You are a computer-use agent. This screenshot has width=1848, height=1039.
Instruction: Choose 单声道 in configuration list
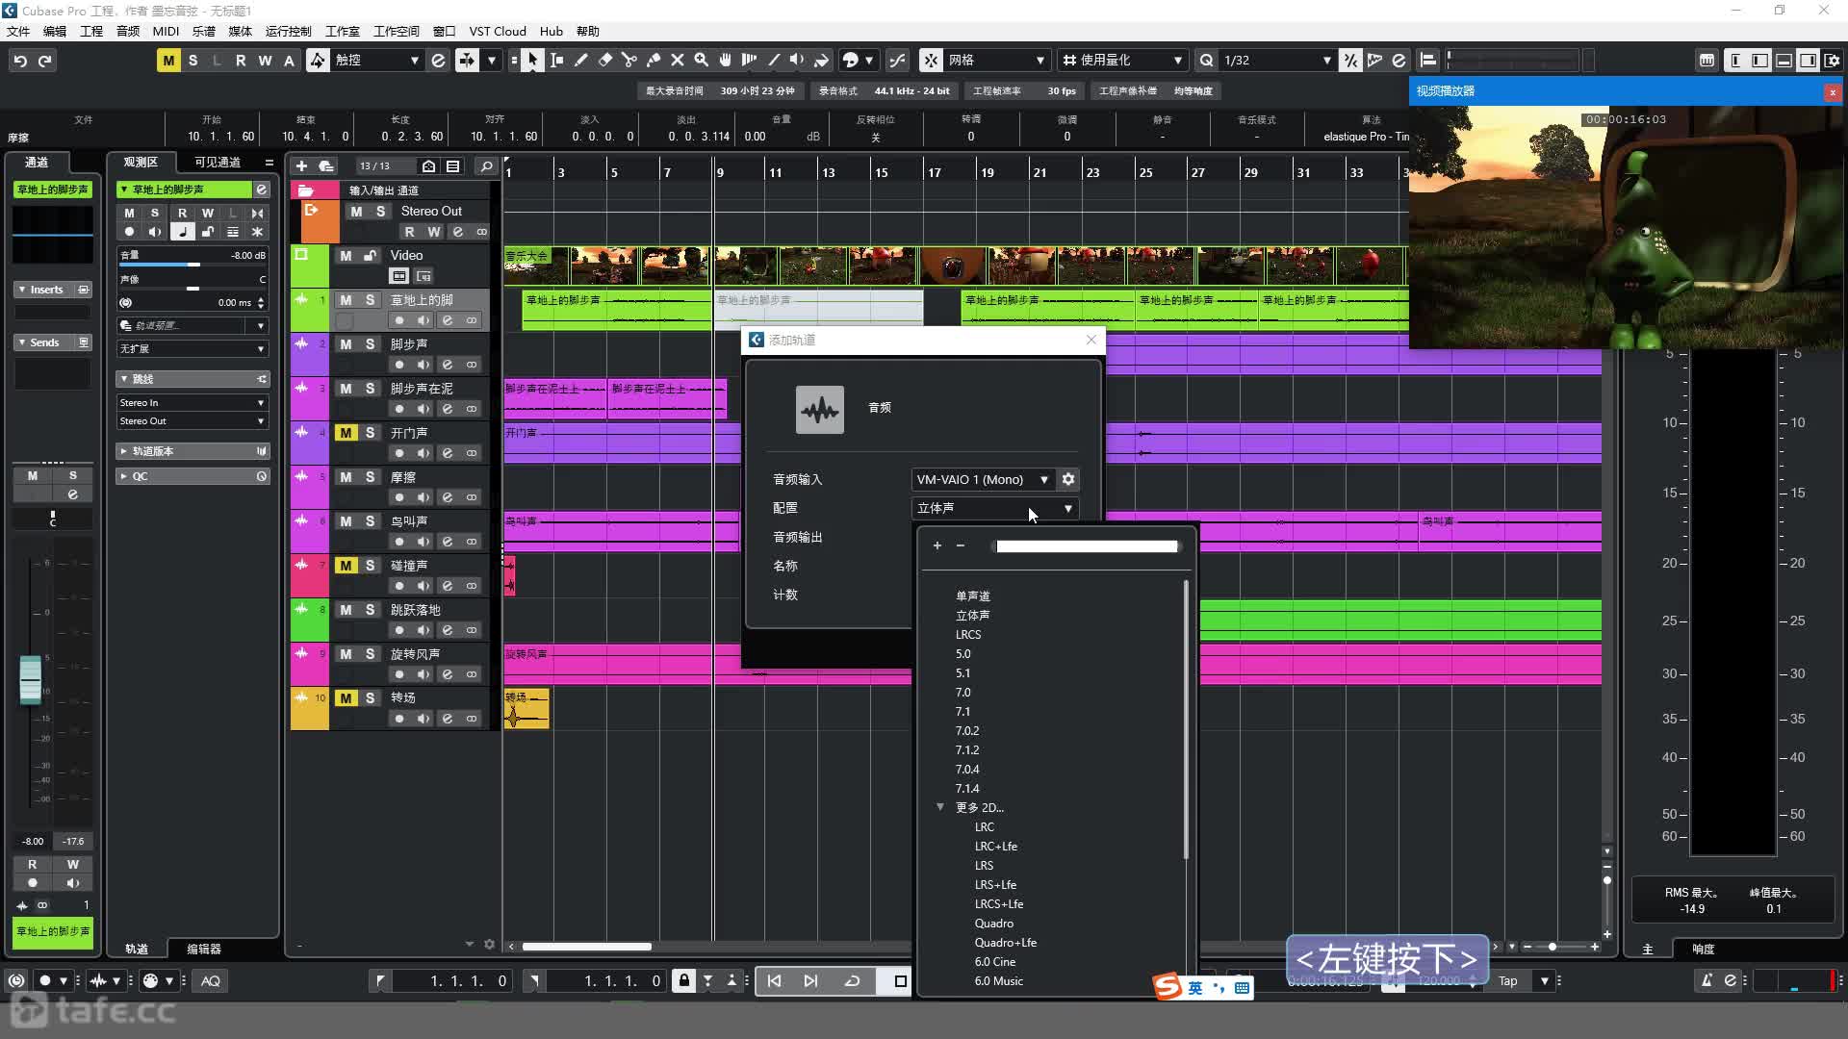(x=973, y=596)
